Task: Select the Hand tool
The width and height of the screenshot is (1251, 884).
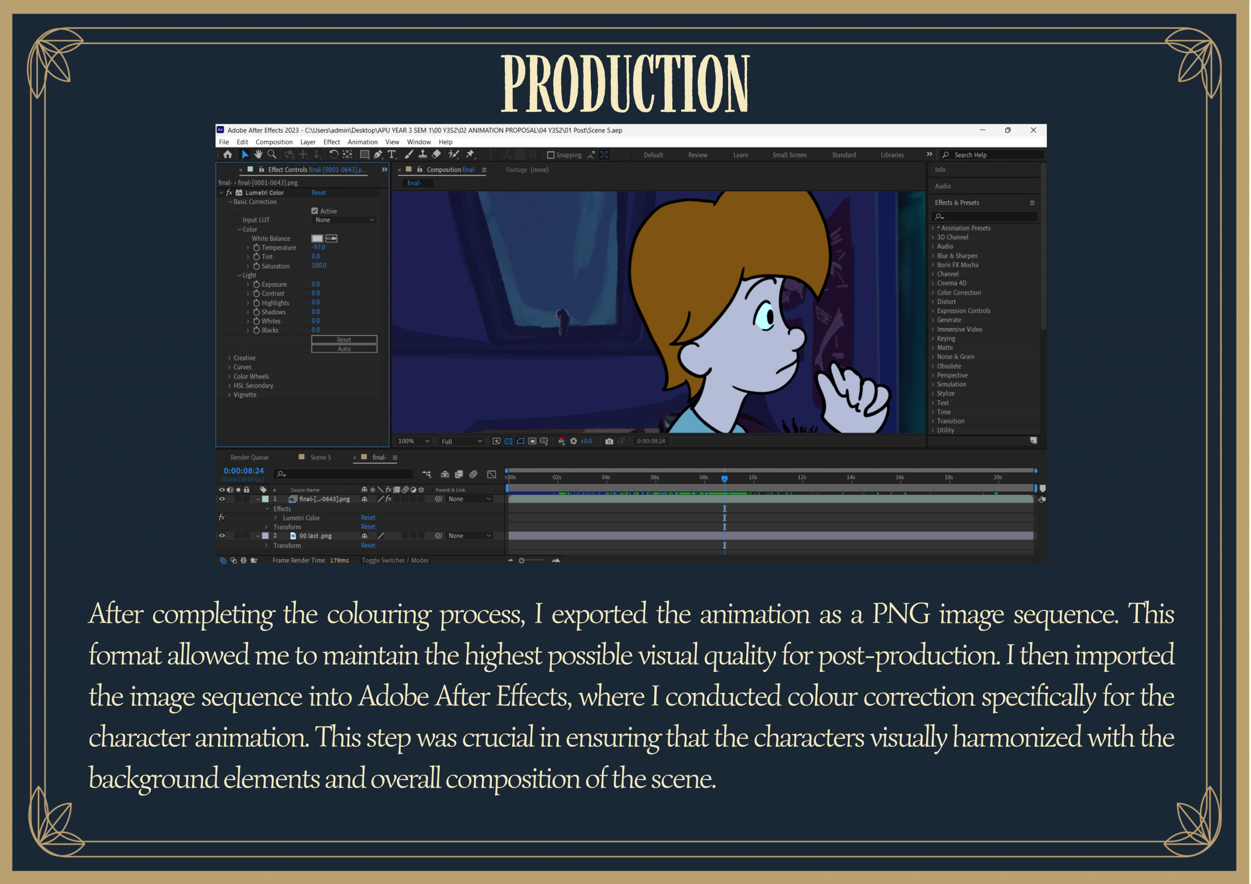Action: click(259, 155)
